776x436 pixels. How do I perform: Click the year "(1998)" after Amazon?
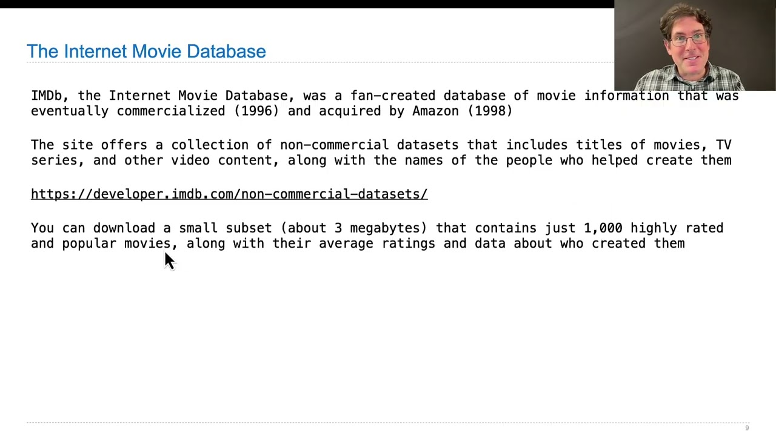(490, 111)
